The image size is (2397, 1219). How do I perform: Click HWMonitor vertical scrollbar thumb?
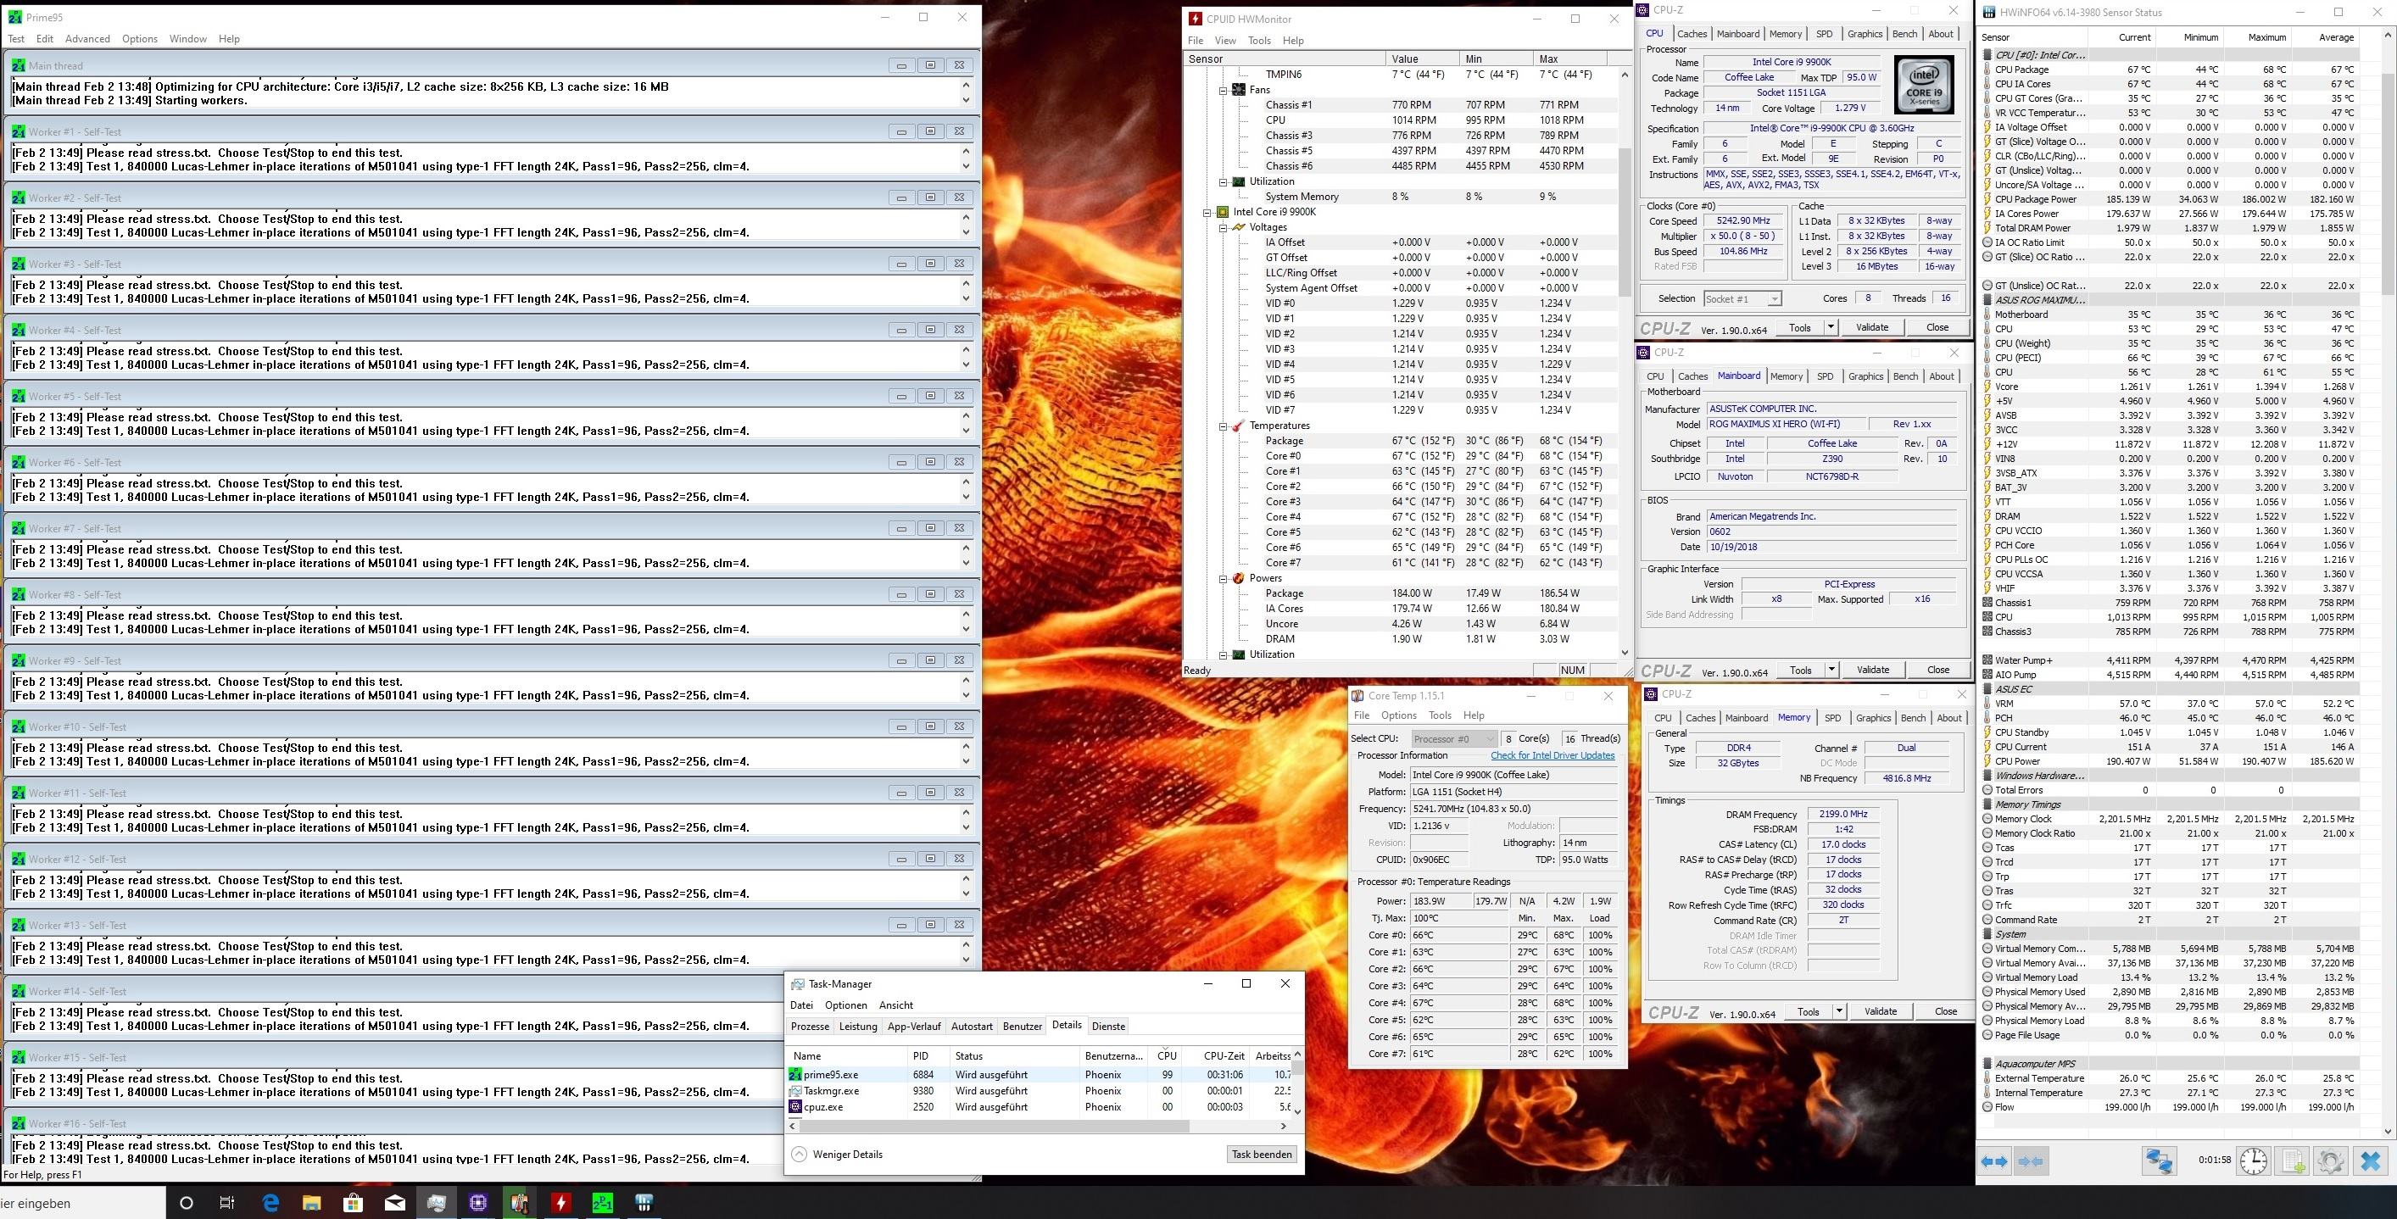[1625, 221]
